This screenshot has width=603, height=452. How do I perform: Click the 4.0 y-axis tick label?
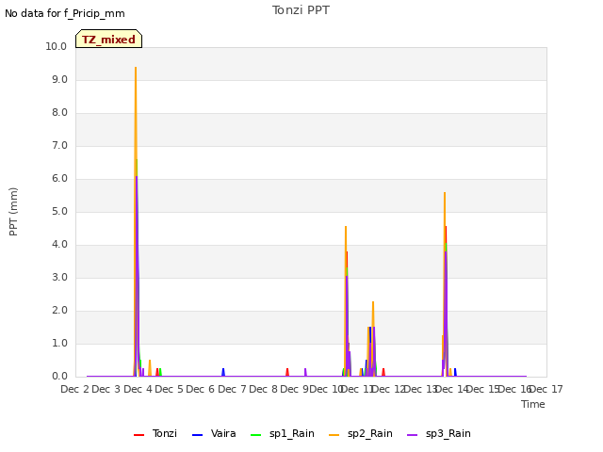click(59, 245)
